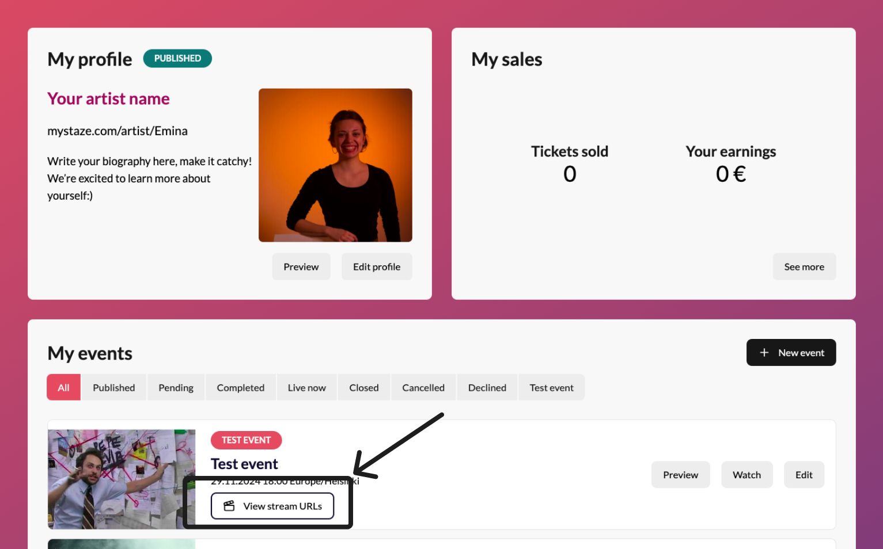Watch the Test event stream

click(x=746, y=475)
